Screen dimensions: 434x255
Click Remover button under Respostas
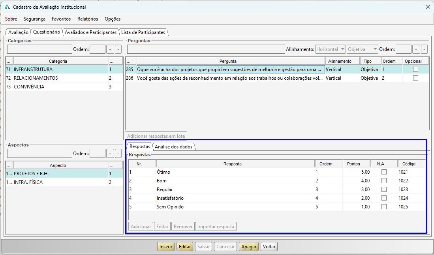tap(183, 227)
